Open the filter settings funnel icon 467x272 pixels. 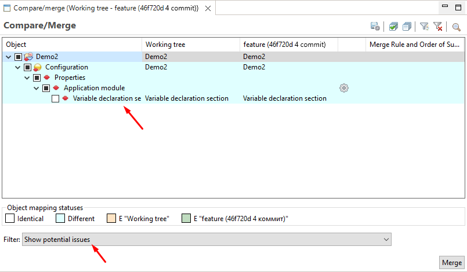[425, 27]
